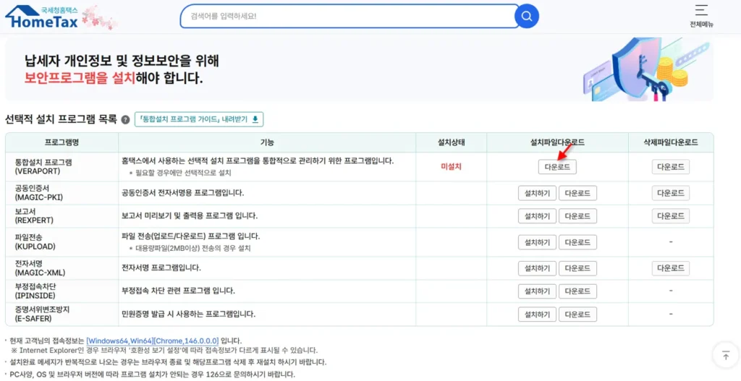Click the scroll-to-top arrow button
Image resolution: width=741 pixels, height=381 pixels.
[726, 356]
